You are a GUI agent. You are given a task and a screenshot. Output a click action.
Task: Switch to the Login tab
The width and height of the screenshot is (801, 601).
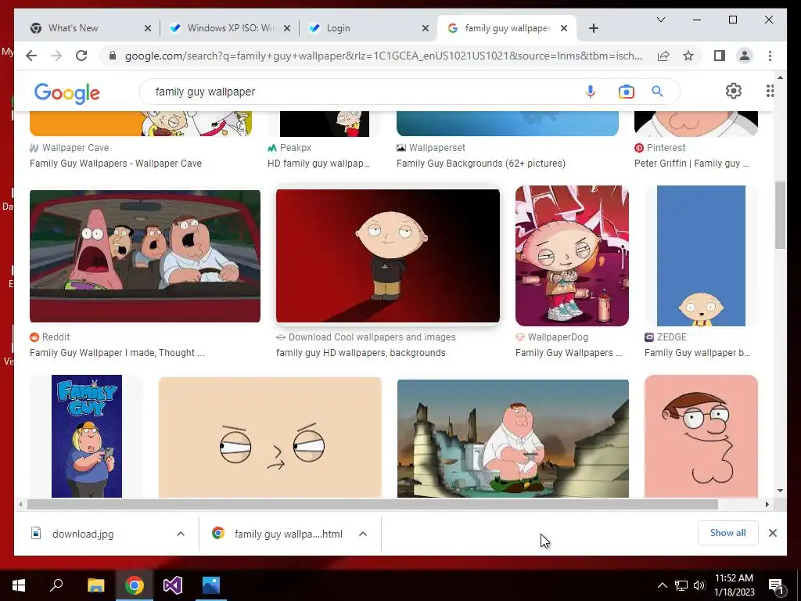pyautogui.click(x=367, y=28)
